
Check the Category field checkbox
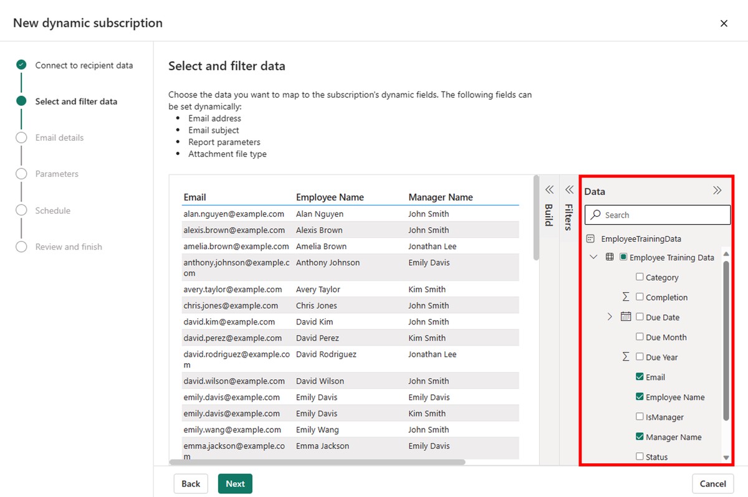coord(640,277)
